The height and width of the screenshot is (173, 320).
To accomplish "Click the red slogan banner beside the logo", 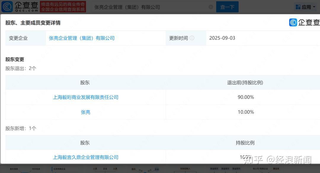I will [x=63, y=7].
